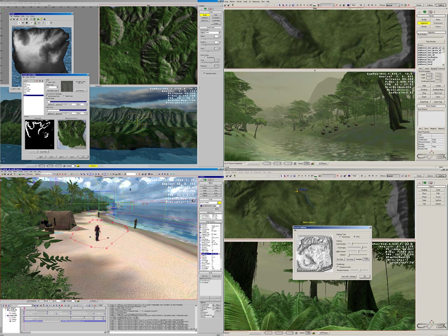Open the Mission menu in bottom-right editor menu bar
This screenshot has width=448, height=336.
click(234, 172)
